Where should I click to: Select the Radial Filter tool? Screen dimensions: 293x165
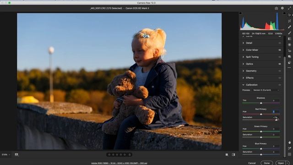tap(289, 45)
